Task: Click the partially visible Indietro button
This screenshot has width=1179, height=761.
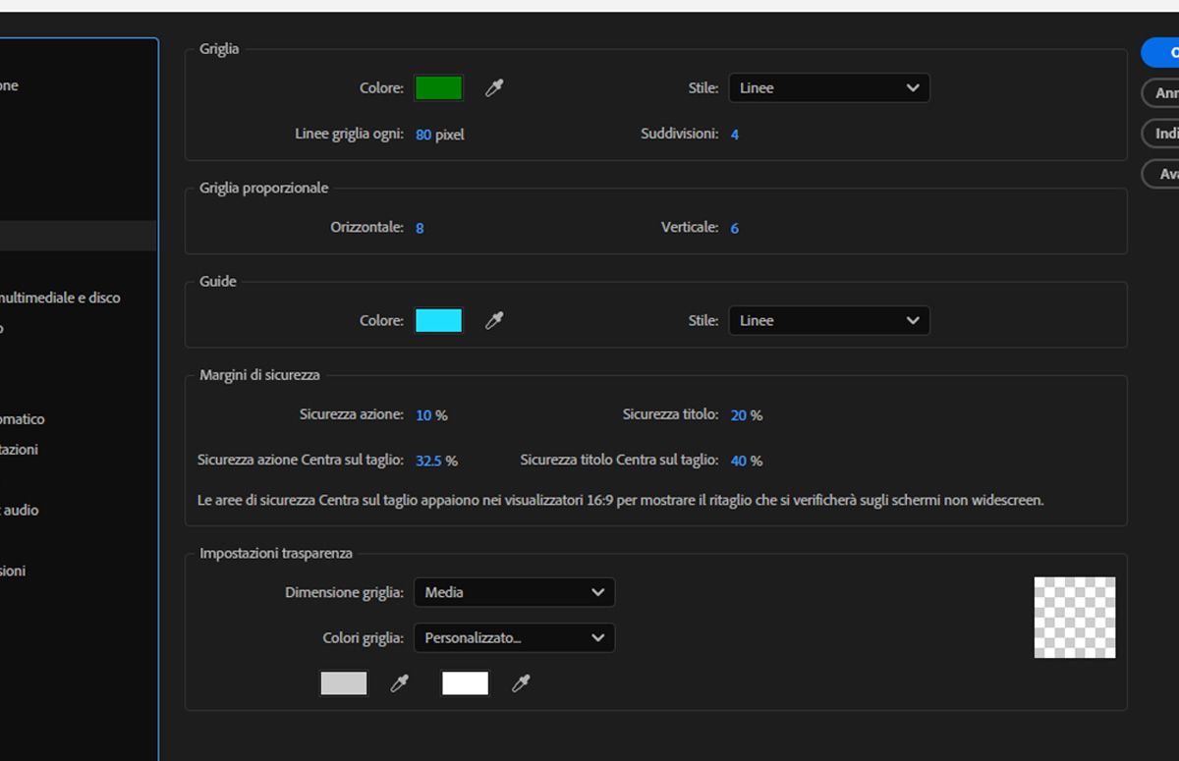Action: (x=1160, y=134)
